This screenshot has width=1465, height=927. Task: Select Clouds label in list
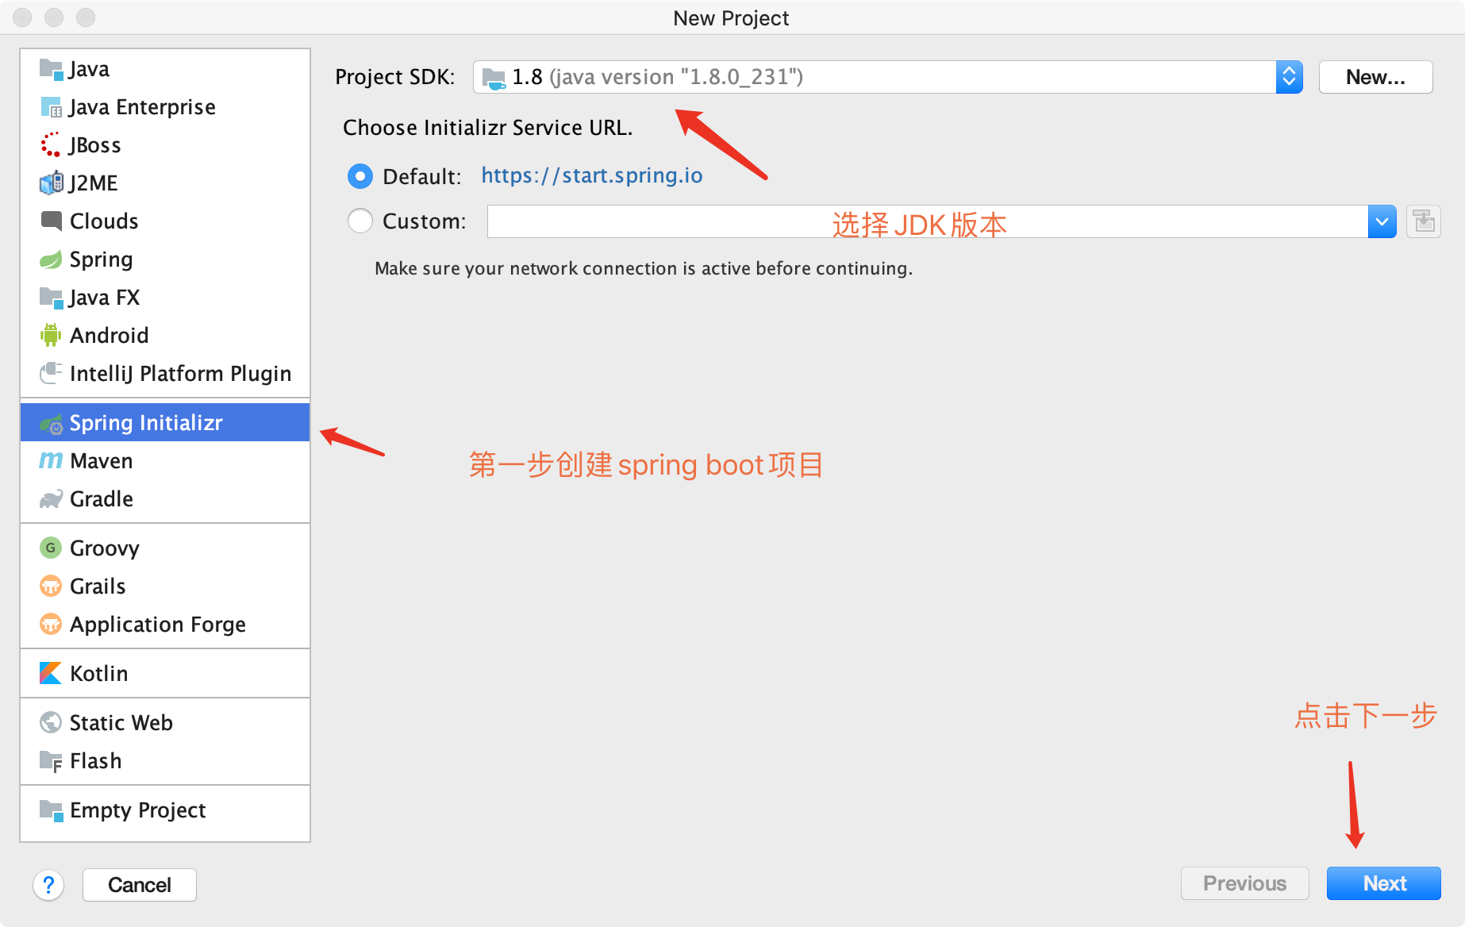point(104,221)
